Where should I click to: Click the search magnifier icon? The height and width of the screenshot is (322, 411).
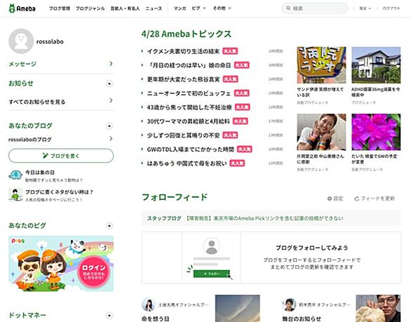(x=288, y=8)
